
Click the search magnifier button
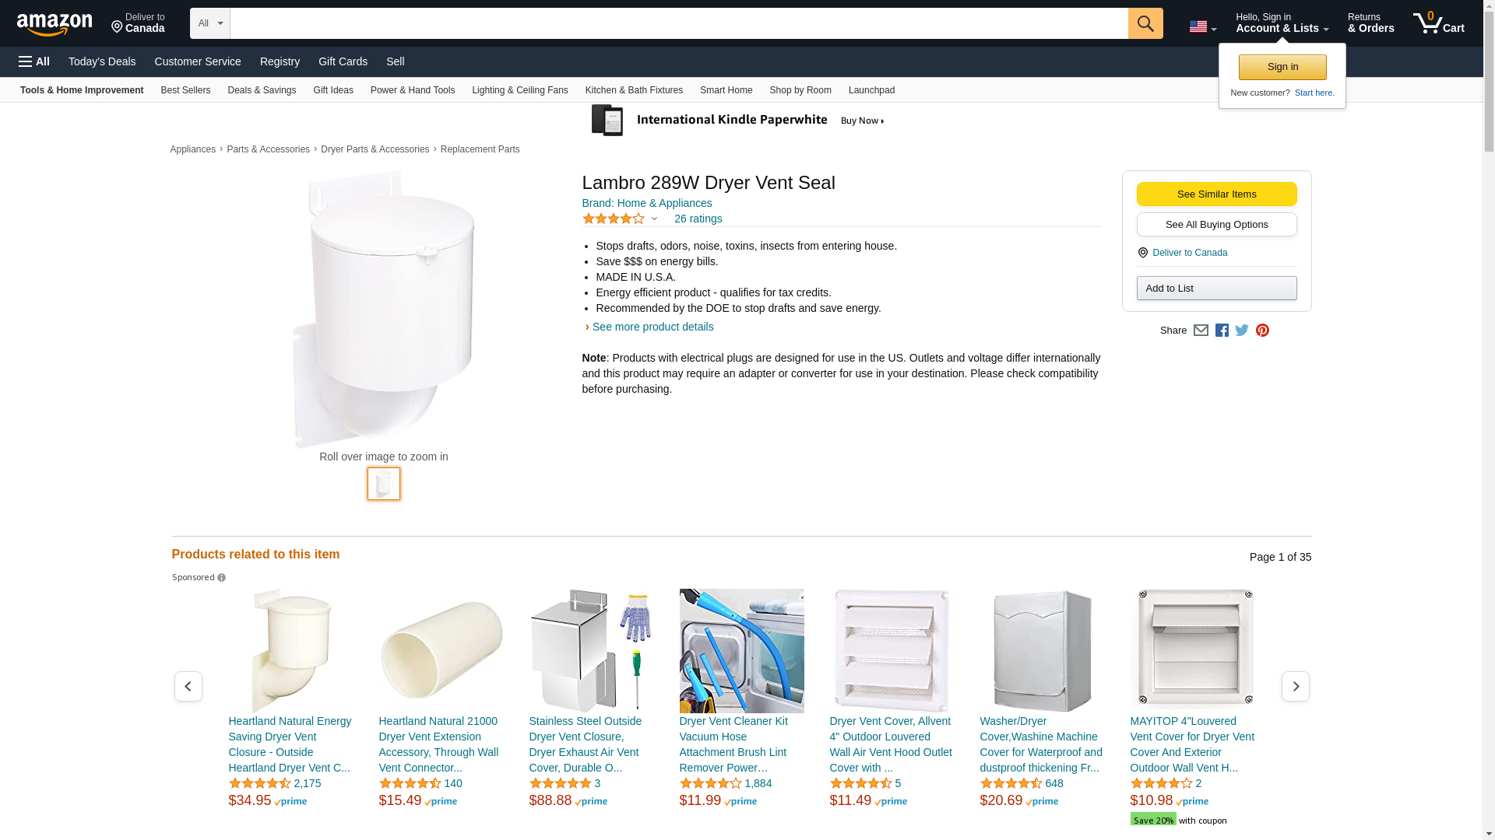[1145, 23]
